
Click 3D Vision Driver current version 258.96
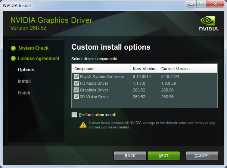[x=167, y=97]
